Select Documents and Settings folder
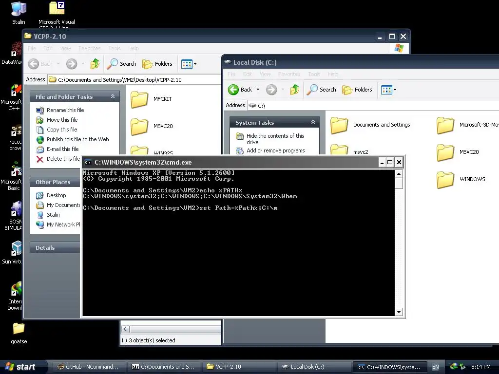Viewport: 499px width, 374px height. 370,125
